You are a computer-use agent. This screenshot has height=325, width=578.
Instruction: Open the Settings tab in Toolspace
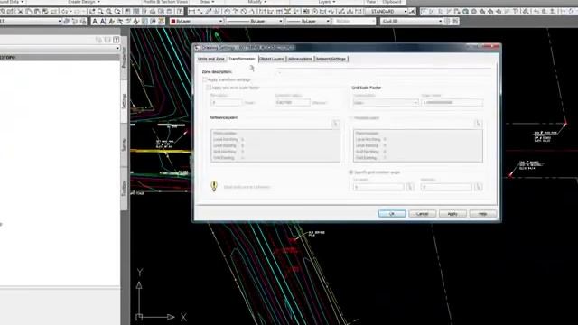(x=125, y=101)
